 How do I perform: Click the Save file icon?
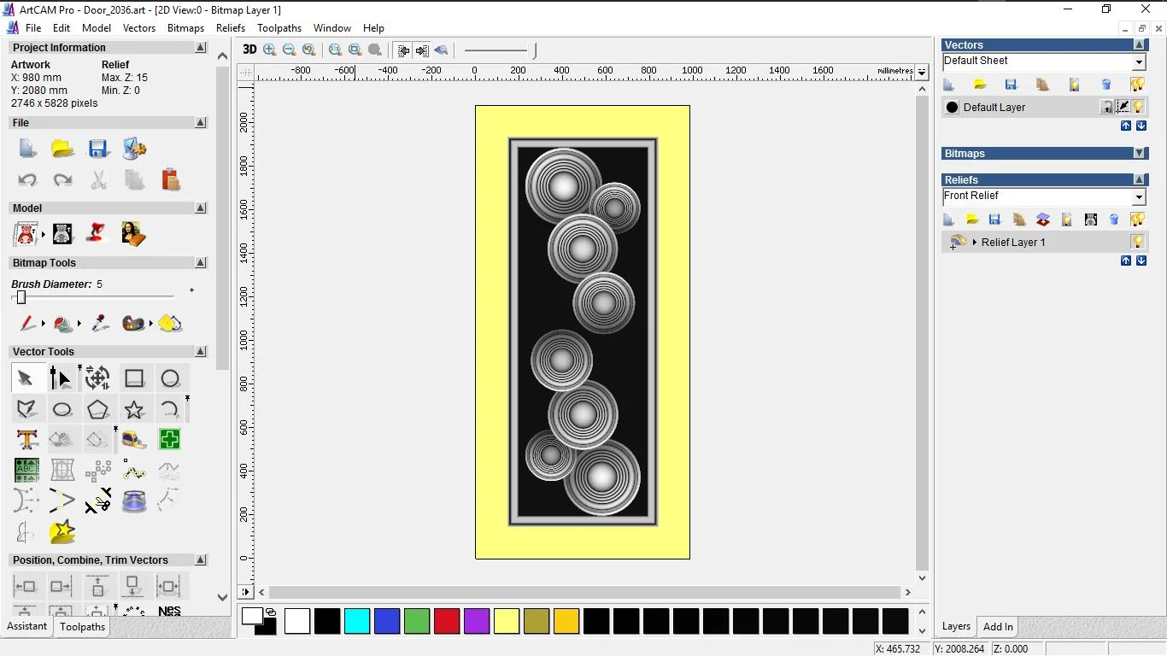point(98,149)
